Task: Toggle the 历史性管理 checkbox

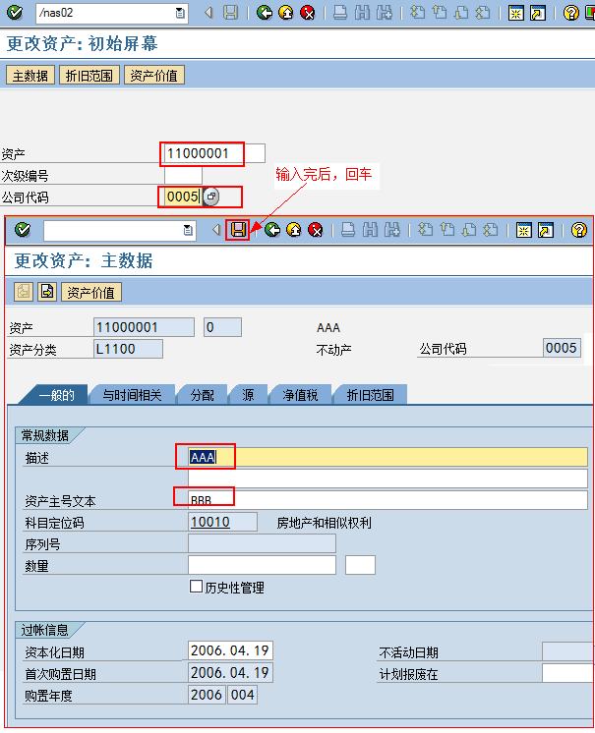Action: click(x=196, y=587)
